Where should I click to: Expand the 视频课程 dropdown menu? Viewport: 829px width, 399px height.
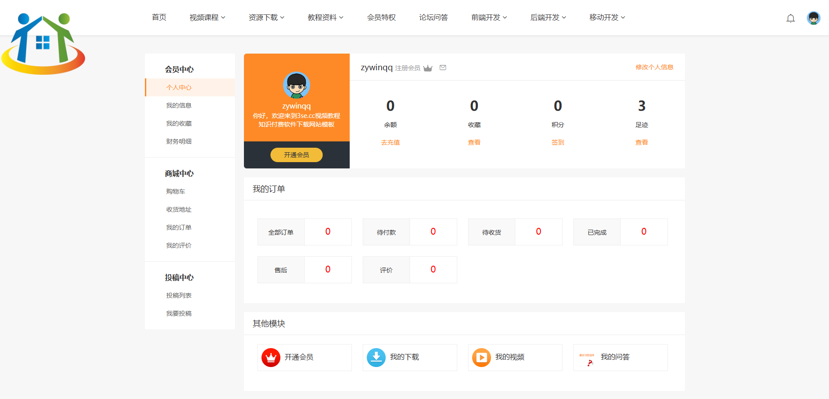tap(207, 18)
